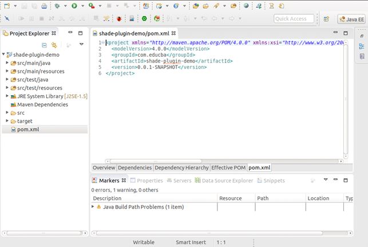Viewport: 368px width, 247px height.
Task: Click the red ladybug toolbar icon
Action: [119, 18]
